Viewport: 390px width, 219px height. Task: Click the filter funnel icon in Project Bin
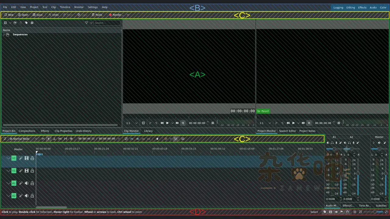(x=87, y=23)
